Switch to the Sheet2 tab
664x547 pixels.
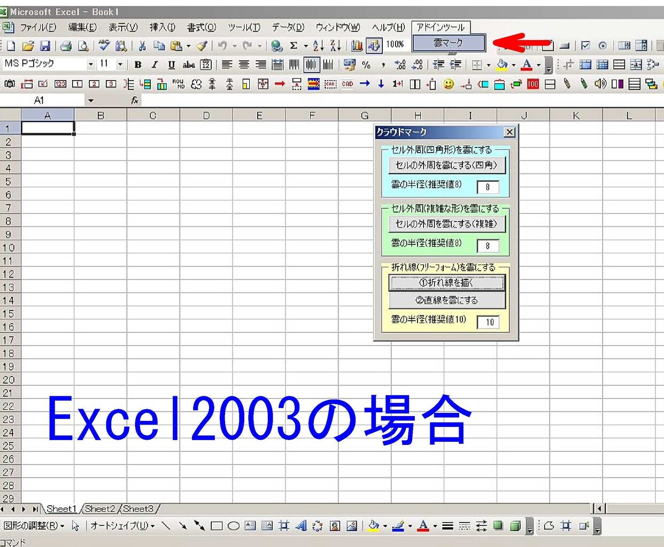100,509
